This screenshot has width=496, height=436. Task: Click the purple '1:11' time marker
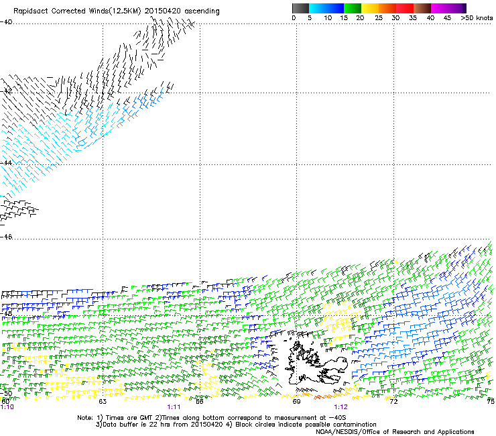click(174, 407)
